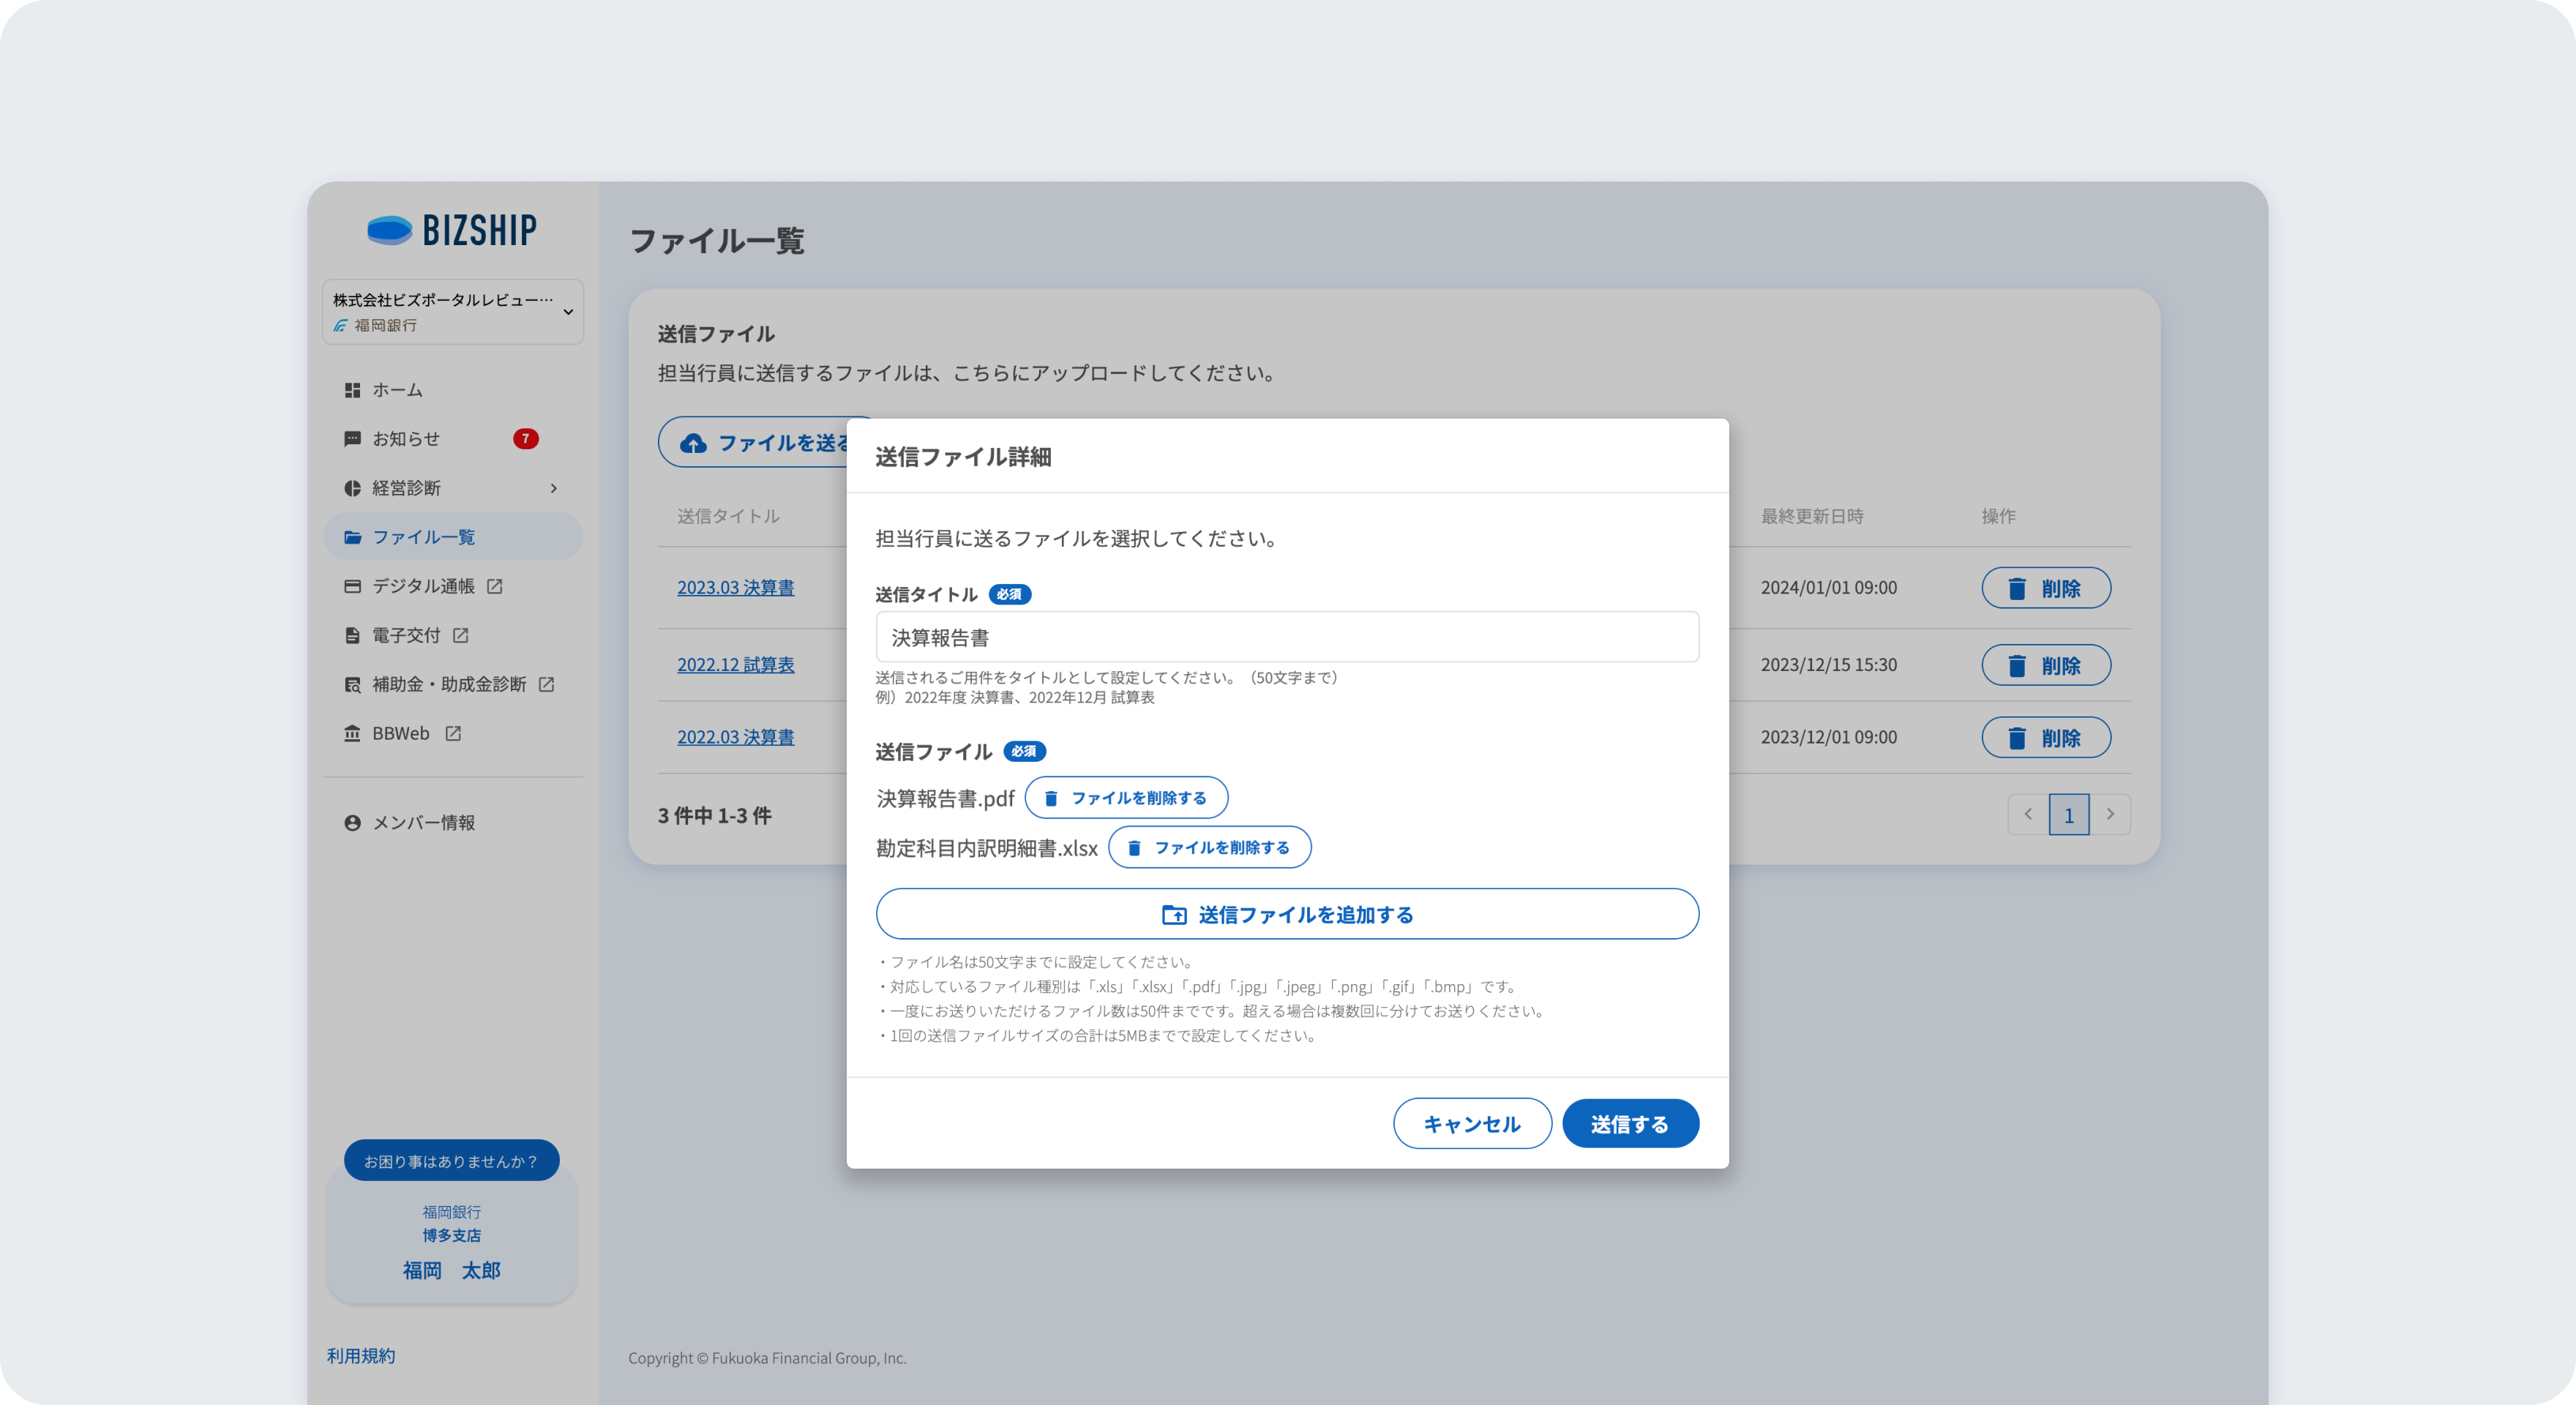Click 福岡 太郎 name in contact card
The height and width of the screenshot is (1405, 2576).
[451, 1270]
